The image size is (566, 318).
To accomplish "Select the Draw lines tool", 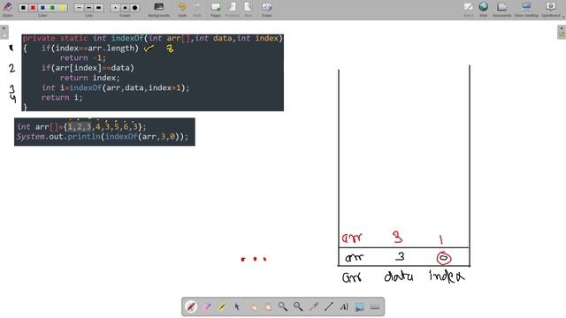I will tap(328, 307).
